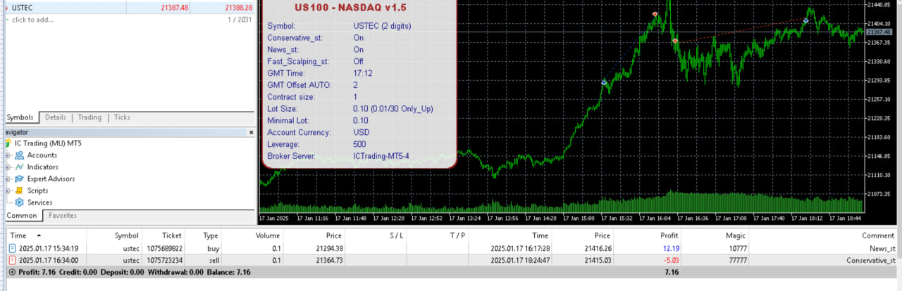Open the Ticks tab in Market Watch
The height and width of the screenshot is (291, 902).
tap(122, 117)
